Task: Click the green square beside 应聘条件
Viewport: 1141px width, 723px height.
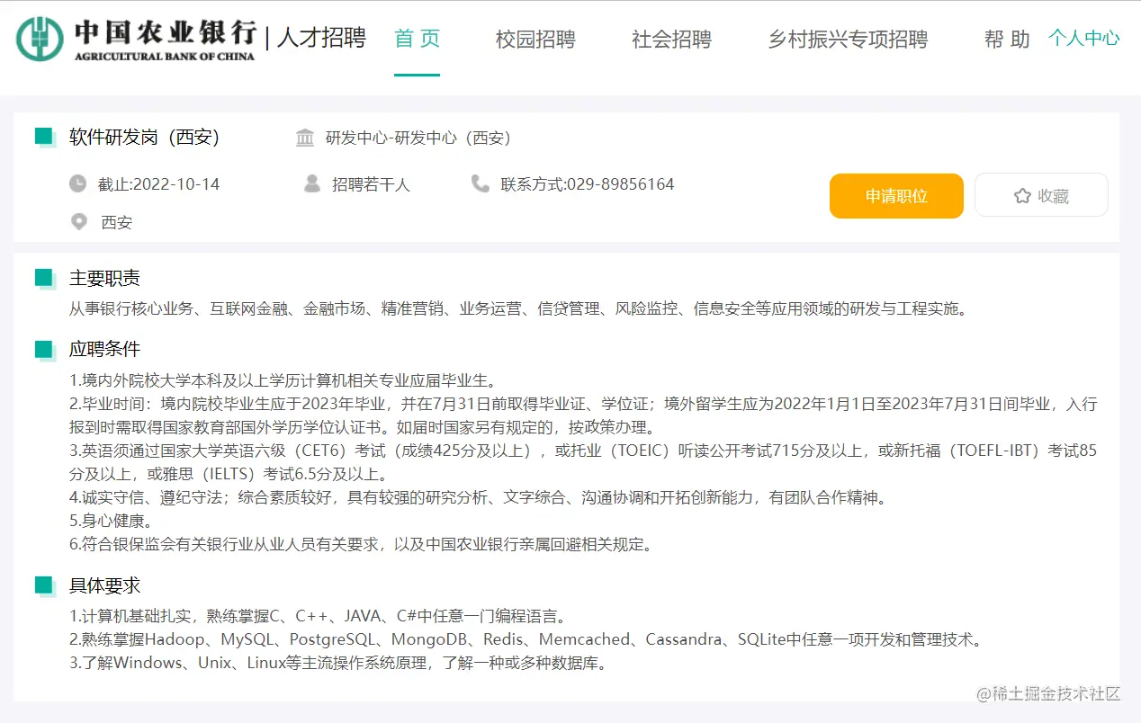Action: click(45, 350)
